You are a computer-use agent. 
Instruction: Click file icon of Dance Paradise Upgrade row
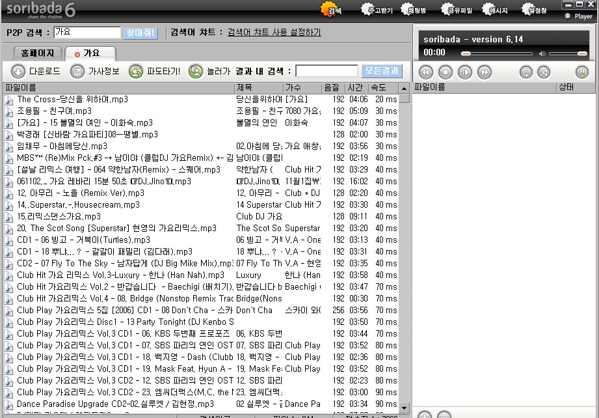coord(8,404)
